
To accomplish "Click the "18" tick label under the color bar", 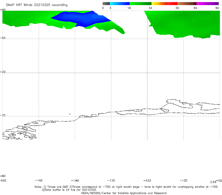I will tap(129, 8).
